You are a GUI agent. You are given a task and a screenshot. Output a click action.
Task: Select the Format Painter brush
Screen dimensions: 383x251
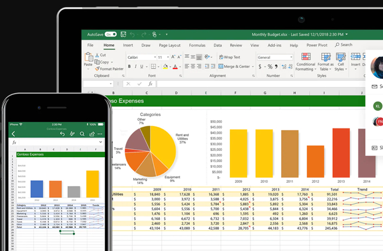click(x=97, y=68)
